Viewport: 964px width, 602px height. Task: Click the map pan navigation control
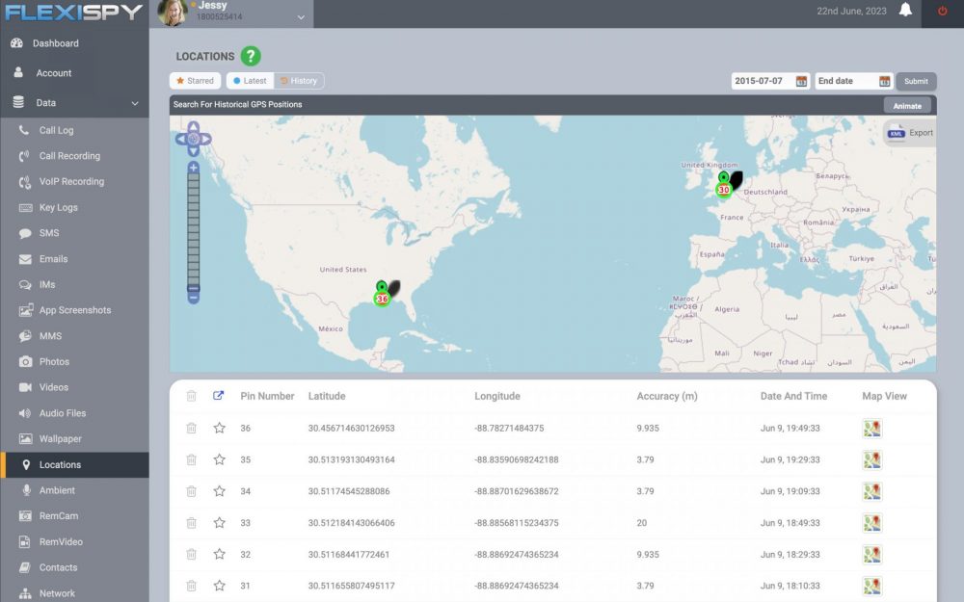(x=193, y=138)
